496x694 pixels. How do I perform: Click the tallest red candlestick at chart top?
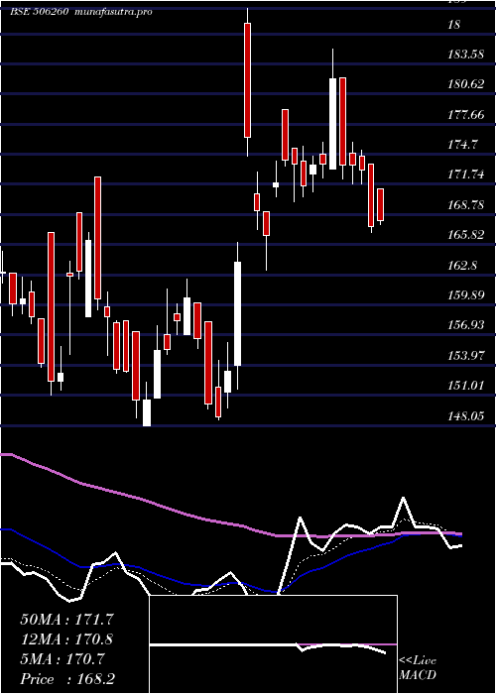pyautogui.click(x=248, y=80)
